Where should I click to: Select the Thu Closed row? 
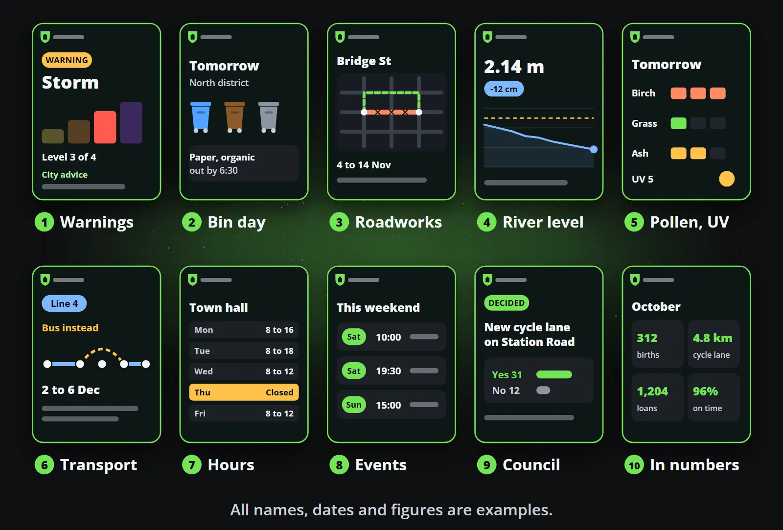click(x=244, y=392)
